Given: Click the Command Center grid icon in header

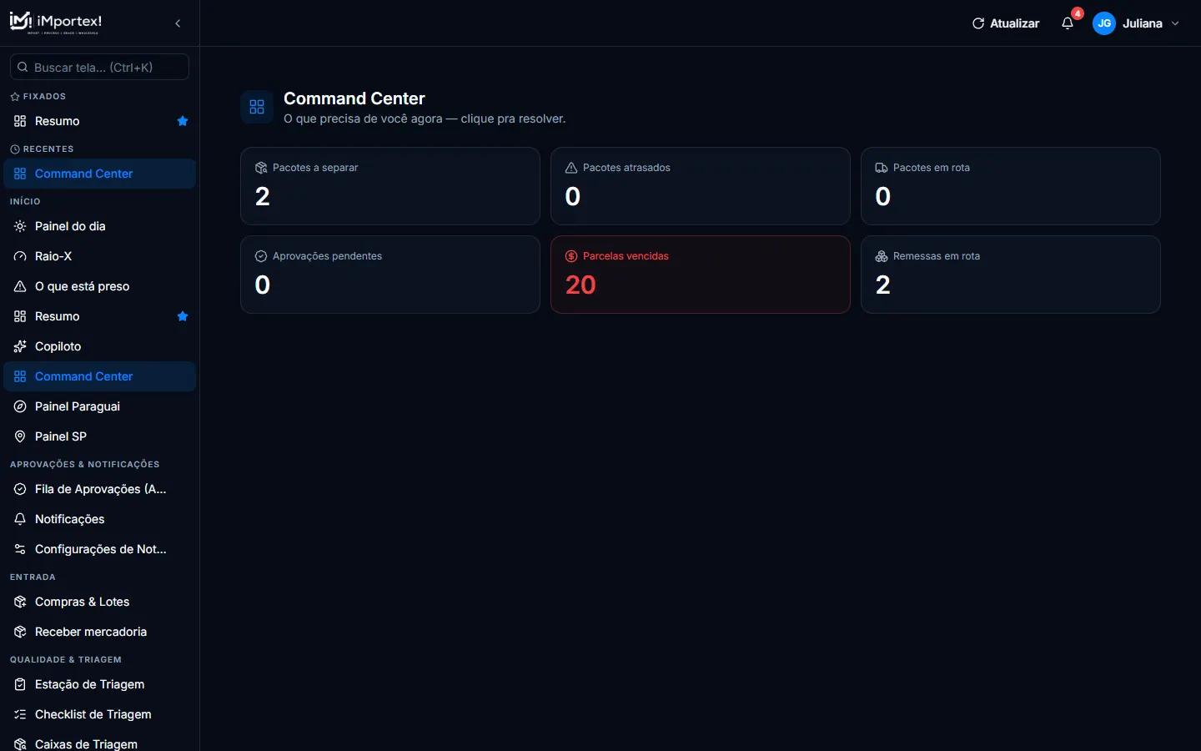Looking at the screenshot, I should coord(257,107).
